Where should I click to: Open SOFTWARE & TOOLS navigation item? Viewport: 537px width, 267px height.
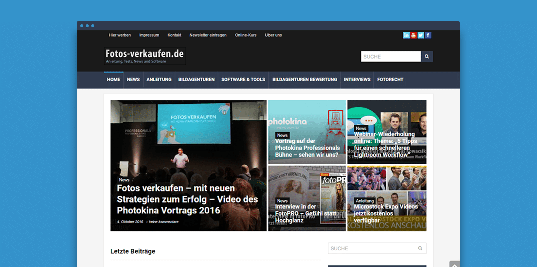(x=243, y=80)
